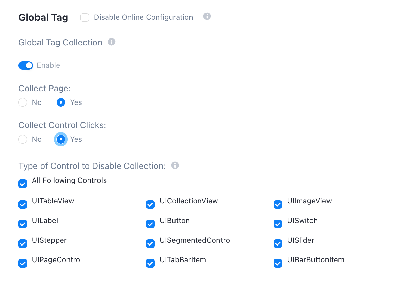Deselect the UISlider checkbox
The height and width of the screenshot is (284, 396).
click(x=278, y=243)
